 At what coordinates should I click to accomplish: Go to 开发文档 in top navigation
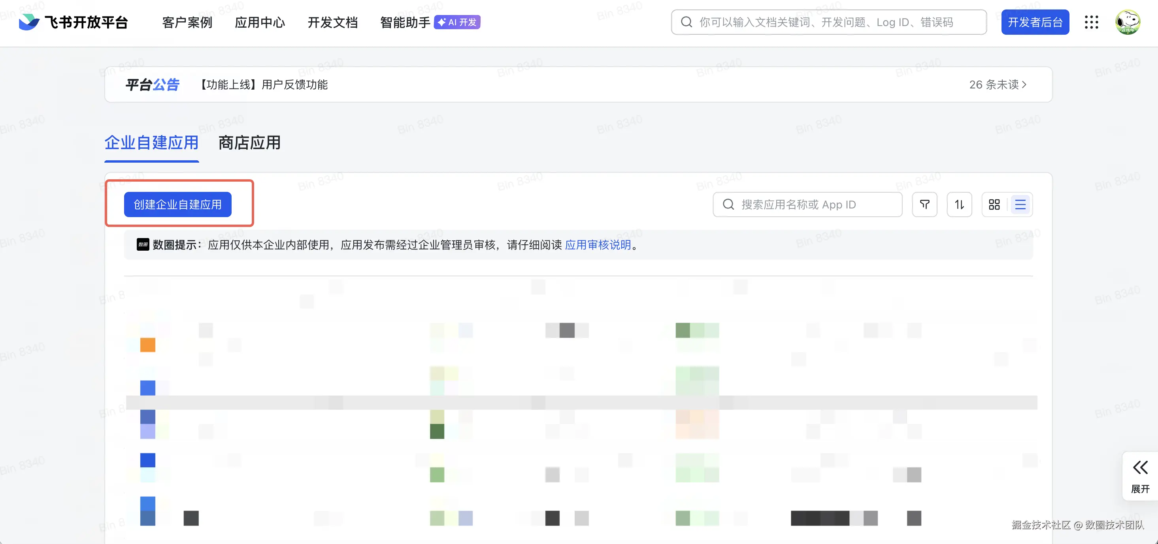(x=332, y=22)
